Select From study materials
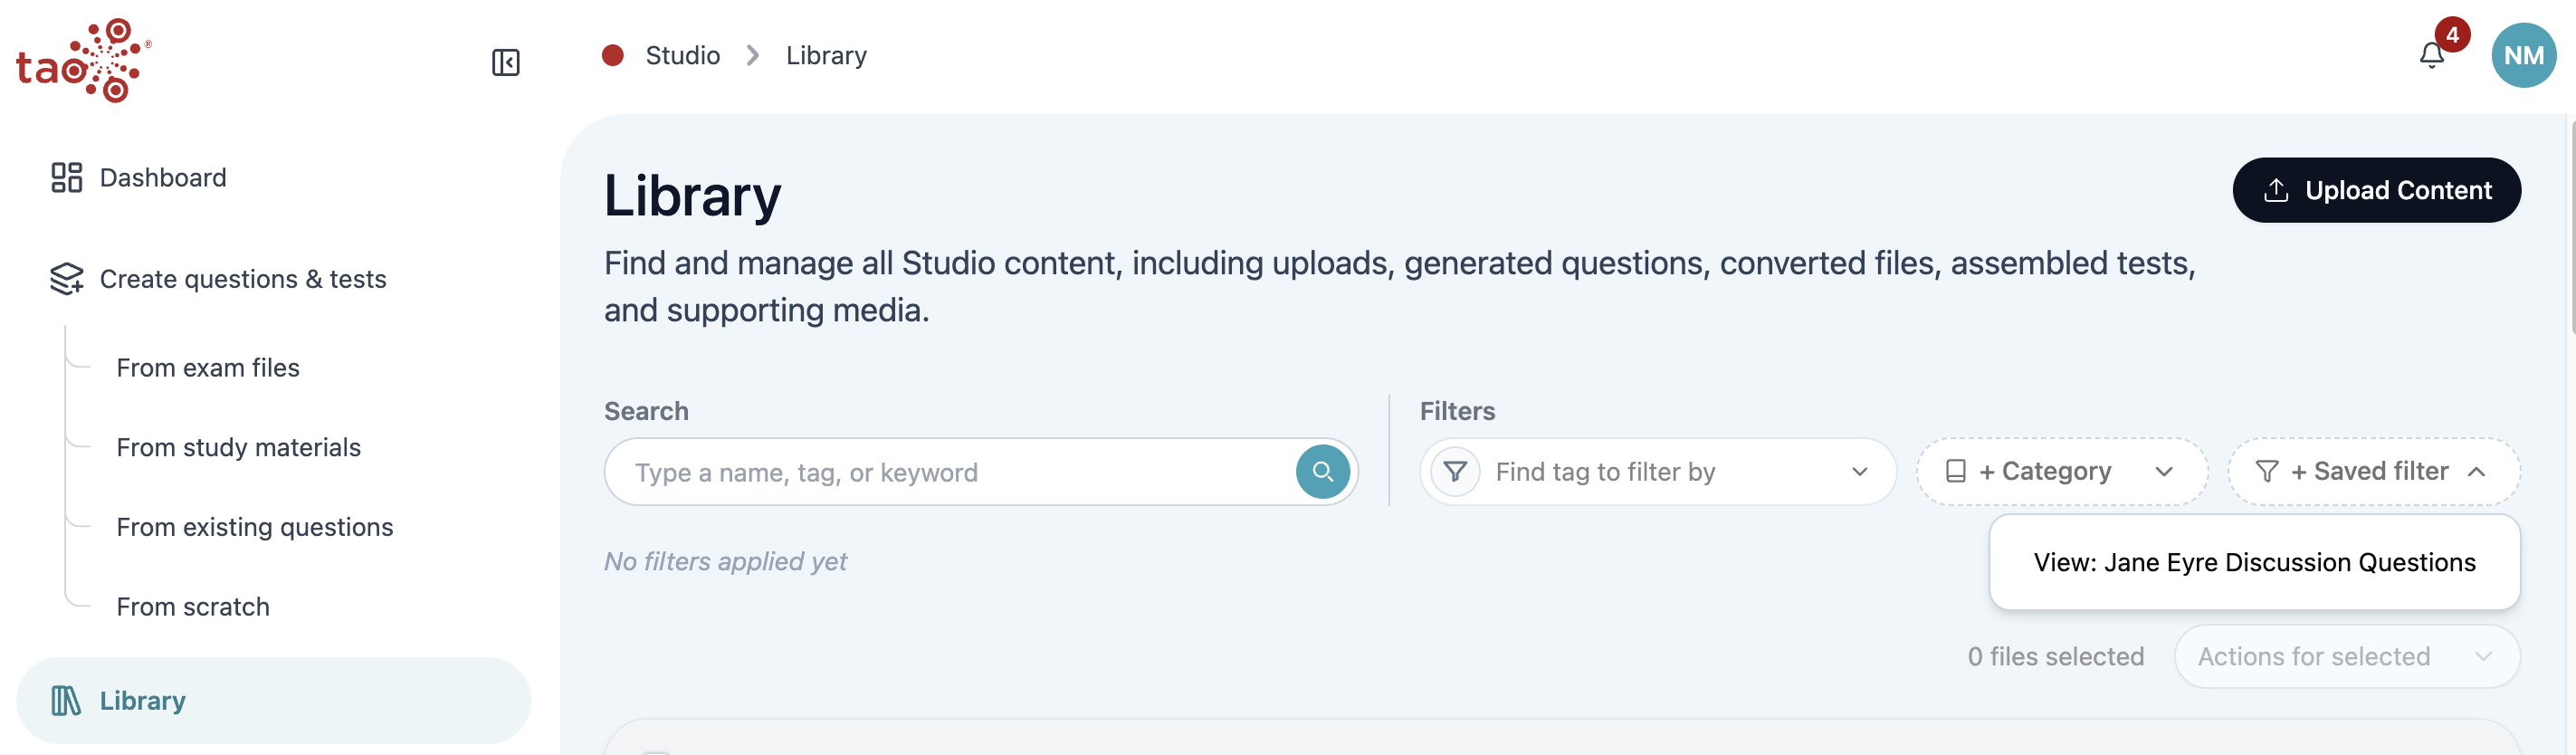Image resolution: width=2576 pixels, height=755 pixels. (238, 447)
